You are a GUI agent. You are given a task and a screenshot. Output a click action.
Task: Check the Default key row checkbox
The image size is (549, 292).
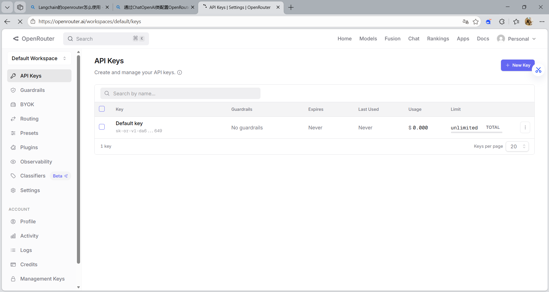pyautogui.click(x=102, y=127)
